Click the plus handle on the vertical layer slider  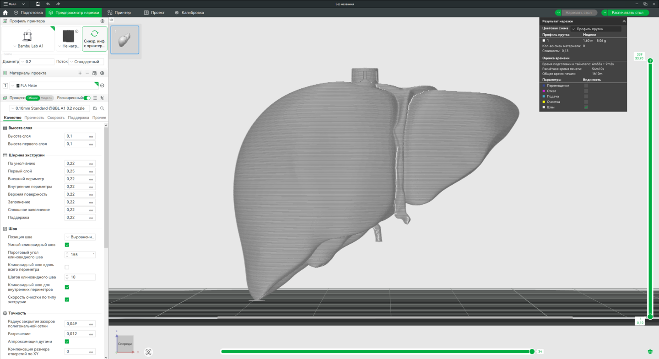[650, 61]
